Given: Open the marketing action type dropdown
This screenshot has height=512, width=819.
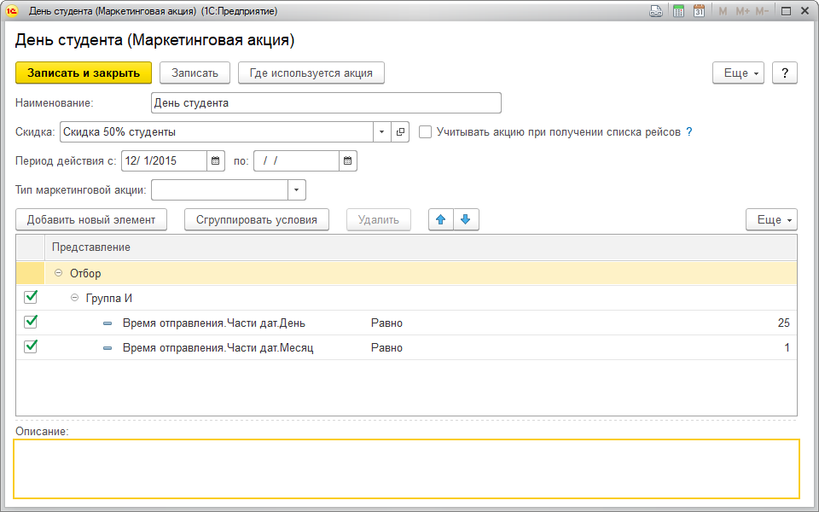Looking at the screenshot, I should point(296,189).
